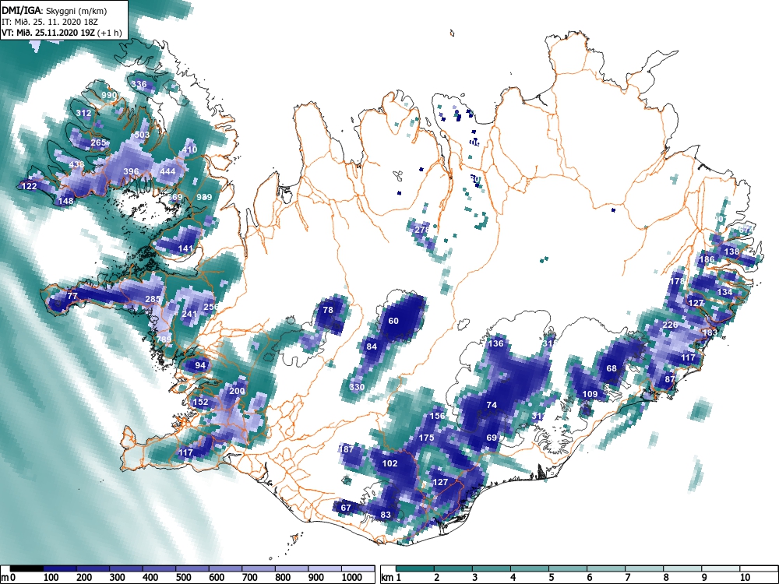Click the white swatch after '10' in km legend
Viewport: 779px width, 584px height.
tap(758, 568)
